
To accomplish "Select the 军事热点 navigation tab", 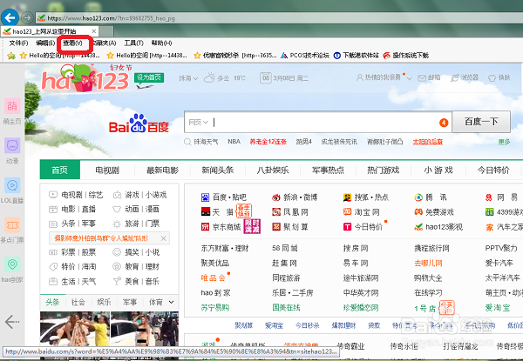I will 328,170.
